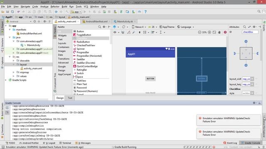Click Gradle Console settings gear
The width and height of the screenshot is (266, 149).
click(254, 103)
